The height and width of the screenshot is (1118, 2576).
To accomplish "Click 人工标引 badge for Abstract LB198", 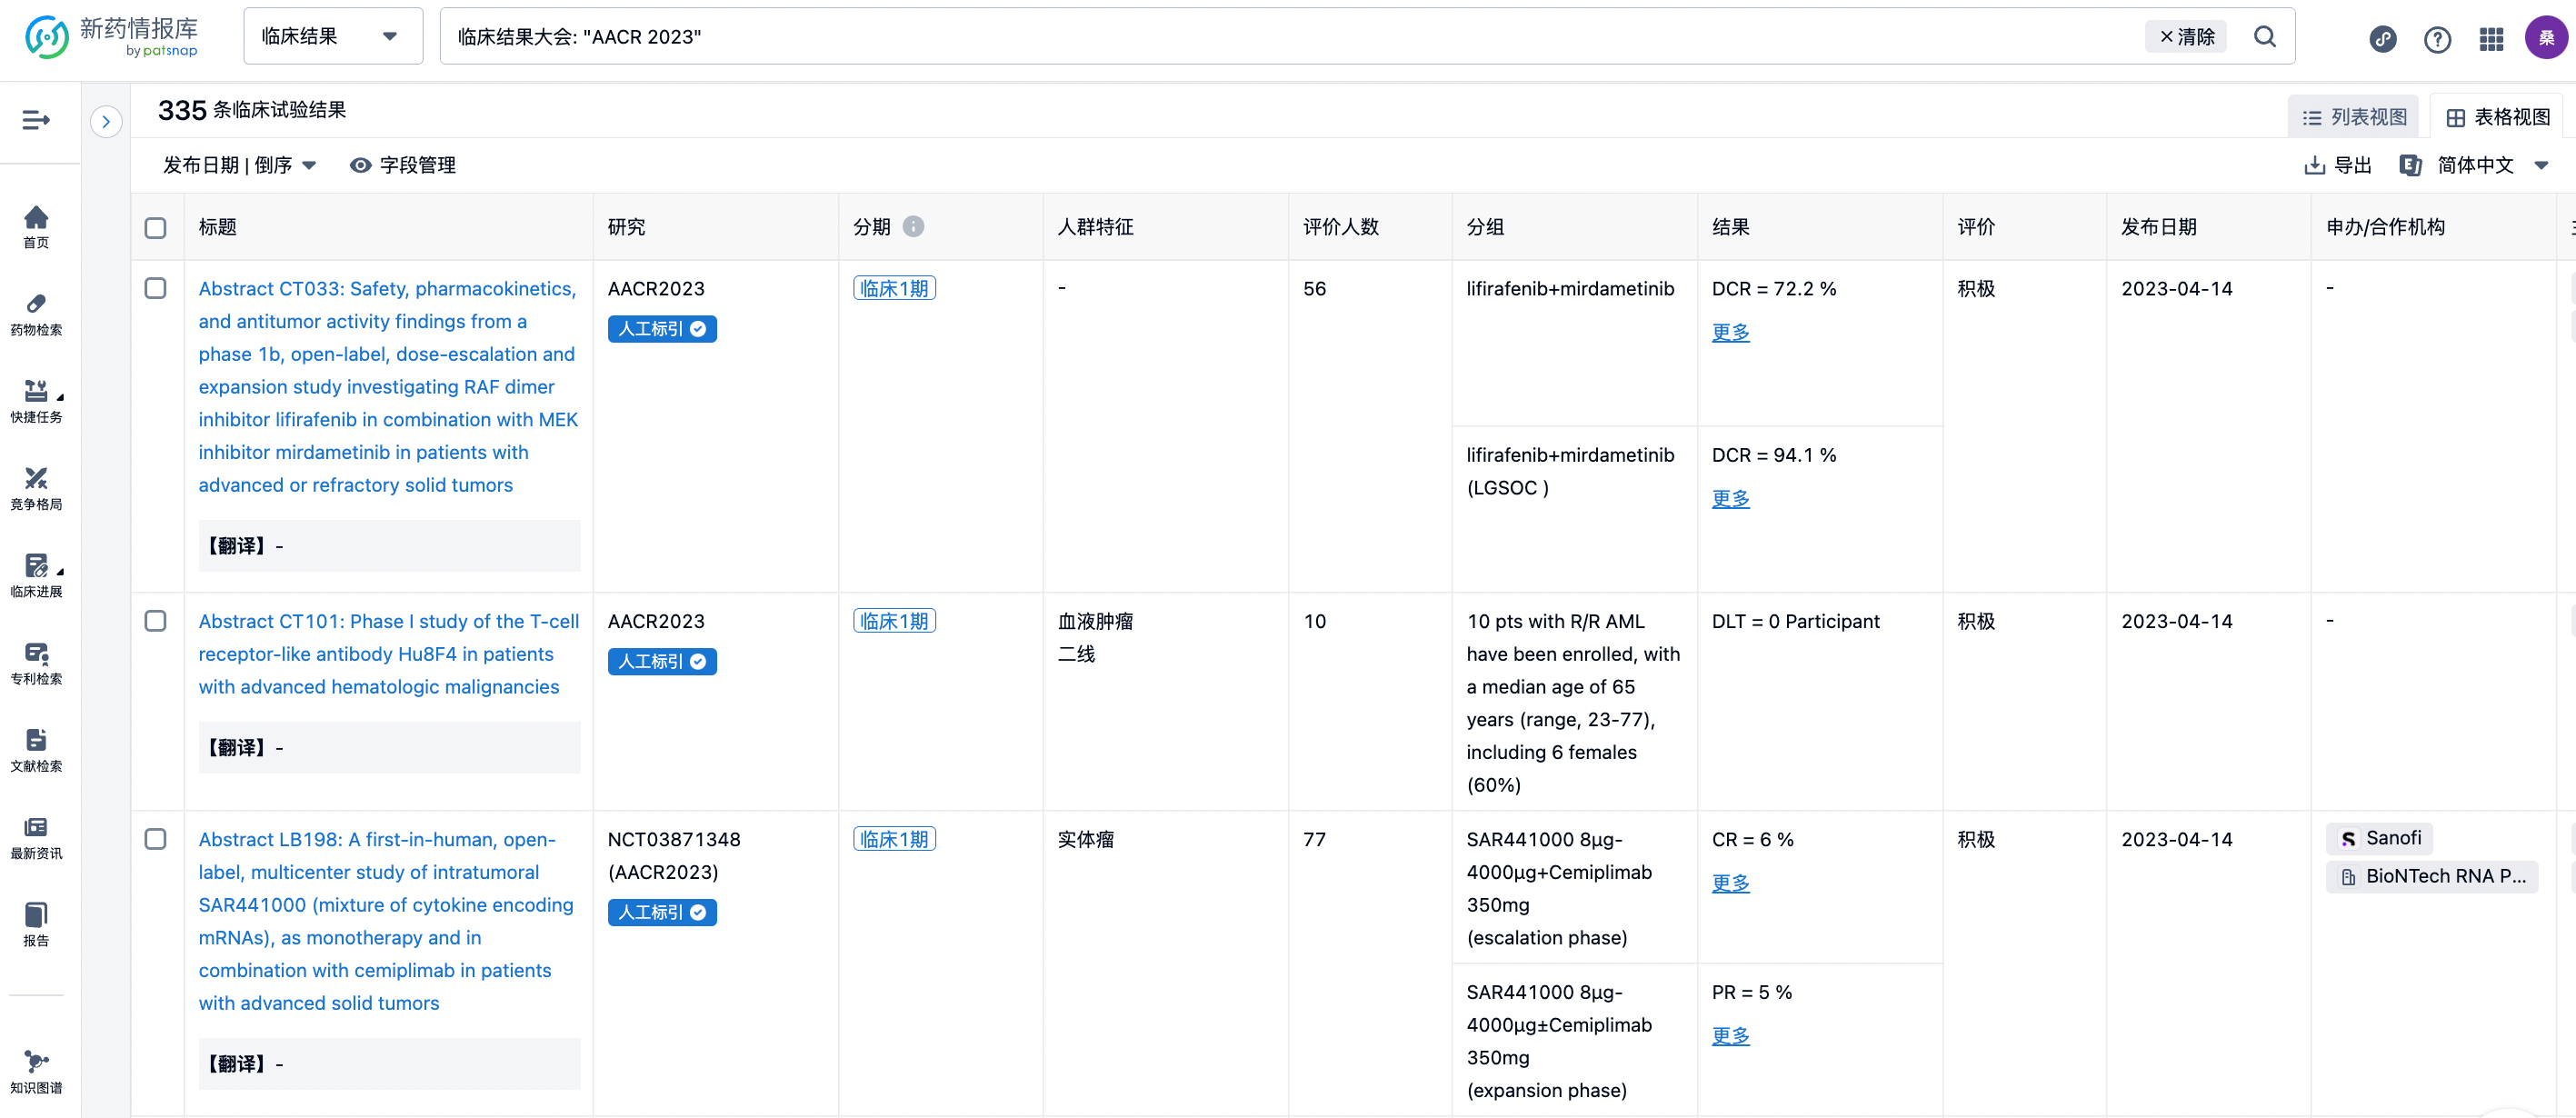I will coord(662,912).
